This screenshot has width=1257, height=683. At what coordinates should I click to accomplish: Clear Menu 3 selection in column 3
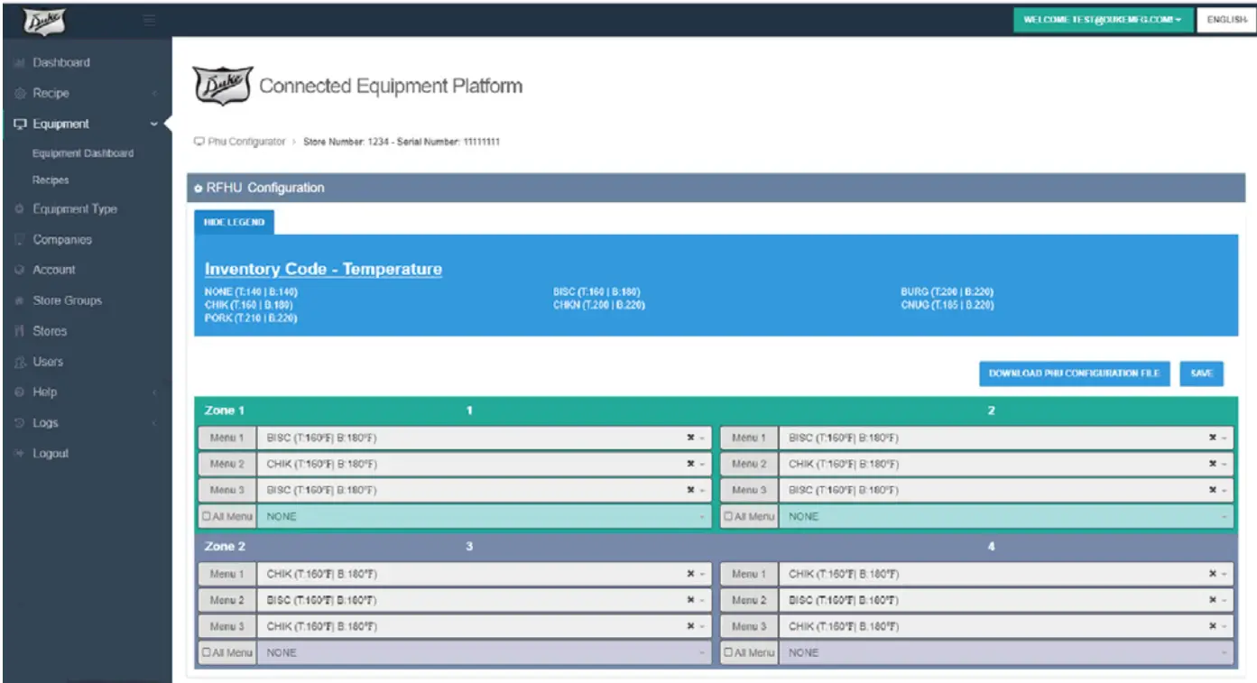[690, 626]
